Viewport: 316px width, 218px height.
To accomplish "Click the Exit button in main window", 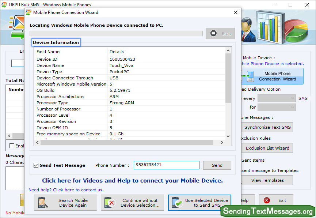I will tap(276, 200).
